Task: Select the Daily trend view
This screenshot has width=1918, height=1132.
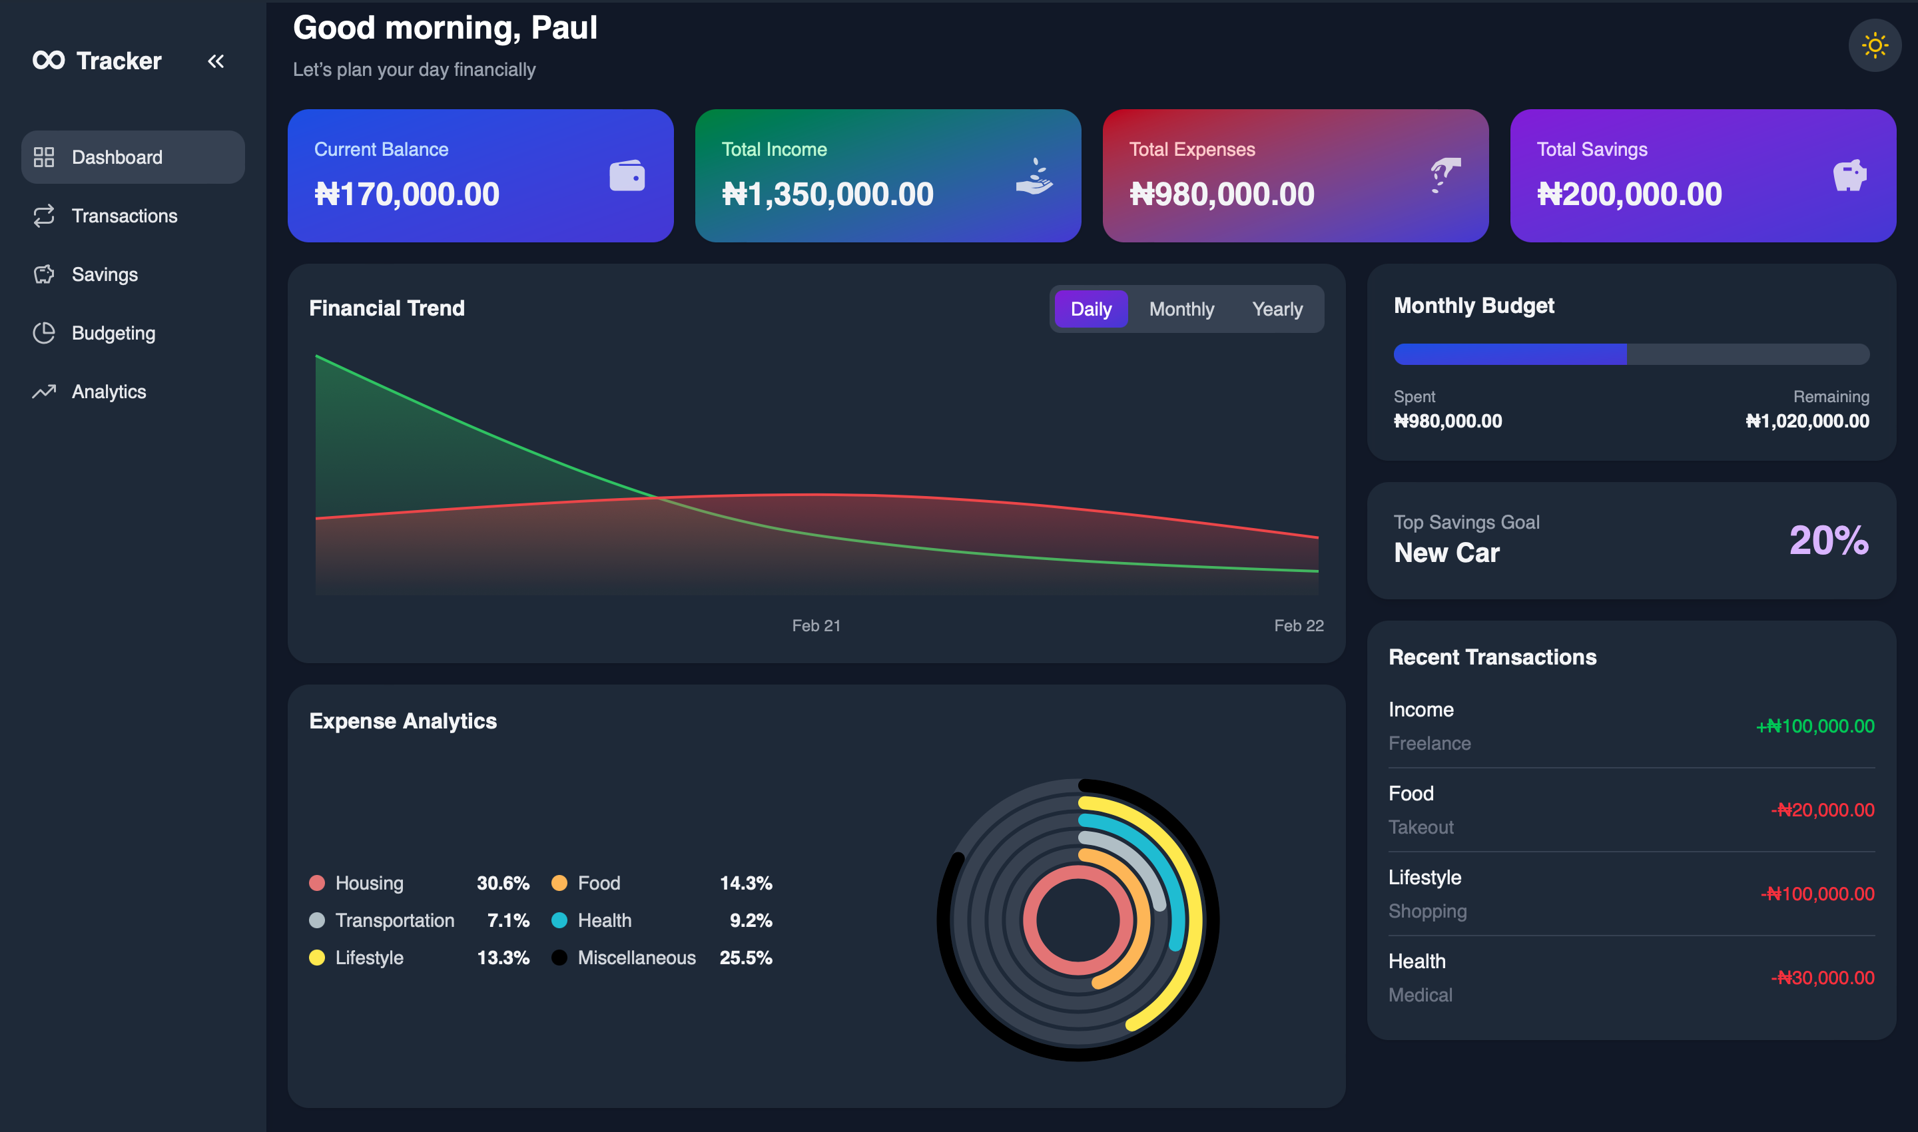Action: pyautogui.click(x=1091, y=309)
